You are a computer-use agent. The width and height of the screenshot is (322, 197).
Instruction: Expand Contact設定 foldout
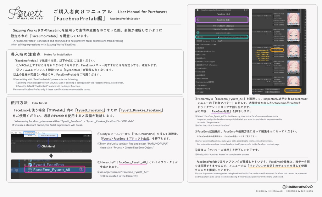tap(196, 72)
